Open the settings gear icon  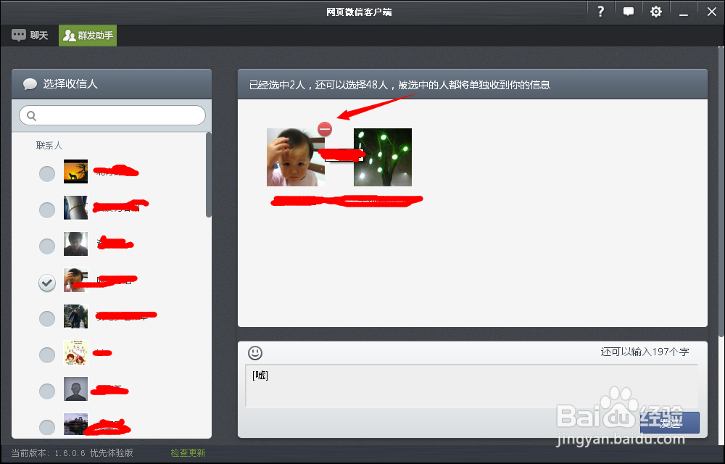pos(655,11)
